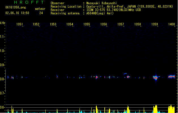
Task: Select the file name 06161350.png
Action: (x=16, y=7)
